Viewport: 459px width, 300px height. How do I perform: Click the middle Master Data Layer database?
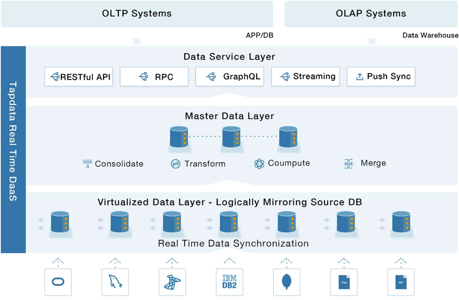point(231,137)
